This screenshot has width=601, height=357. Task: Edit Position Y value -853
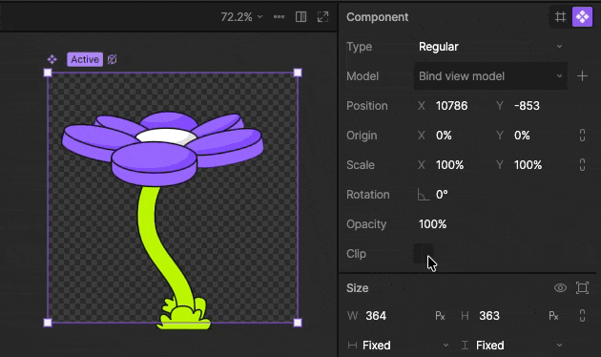[527, 106]
